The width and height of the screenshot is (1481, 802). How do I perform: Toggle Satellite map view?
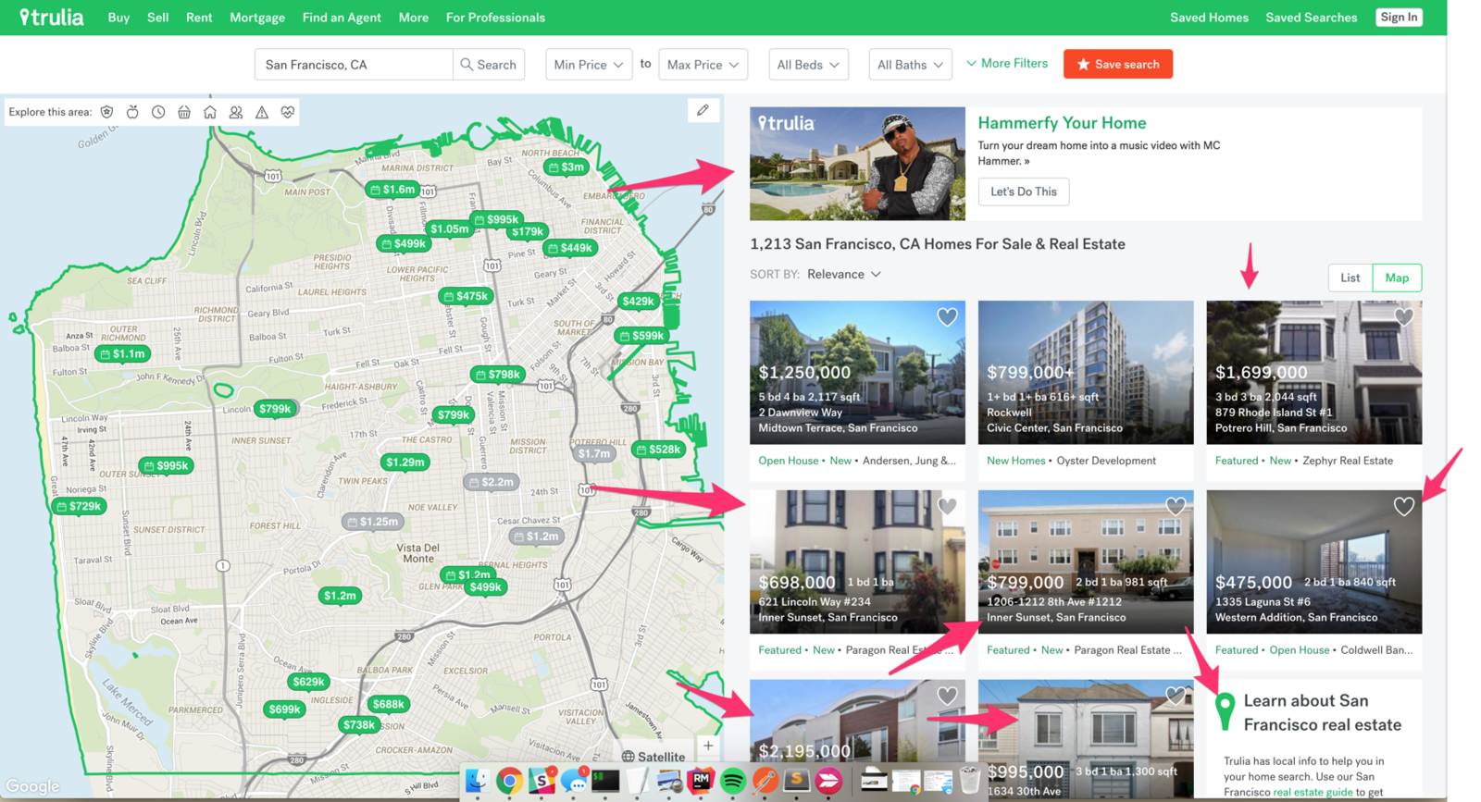pyautogui.click(x=653, y=757)
